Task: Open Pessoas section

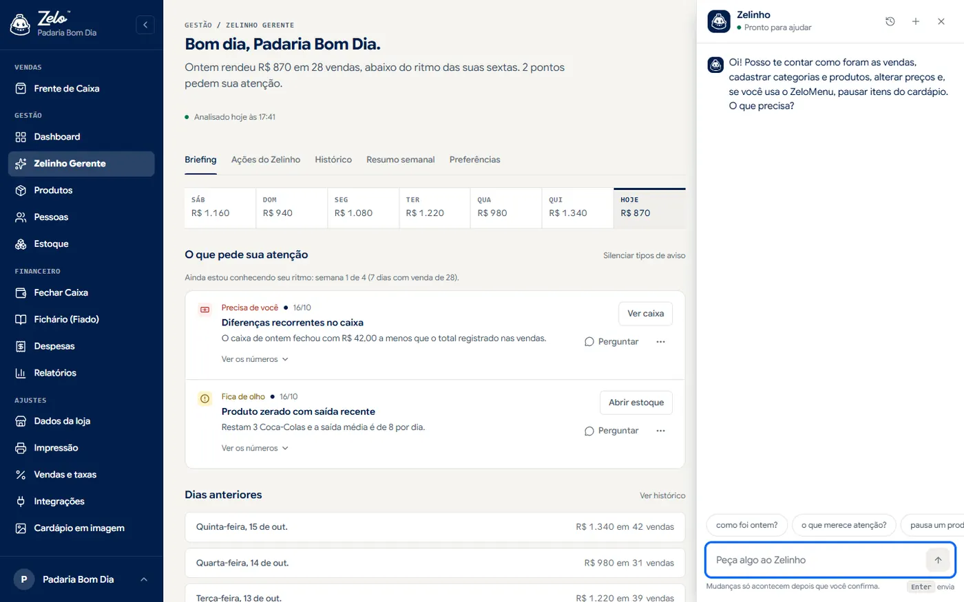Action: pyautogui.click(x=81, y=217)
